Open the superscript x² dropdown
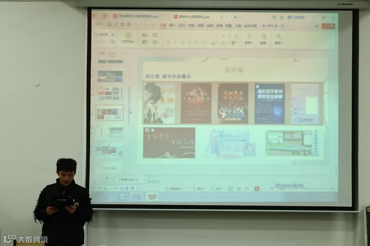Viewport: 370px width, 246px height. (x=205, y=43)
